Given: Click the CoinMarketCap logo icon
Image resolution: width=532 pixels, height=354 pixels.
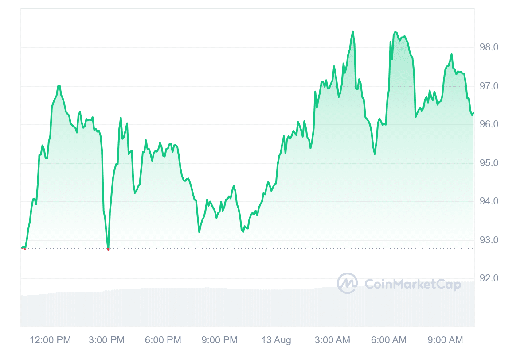Looking at the screenshot, I should click(x=347, y=283).
